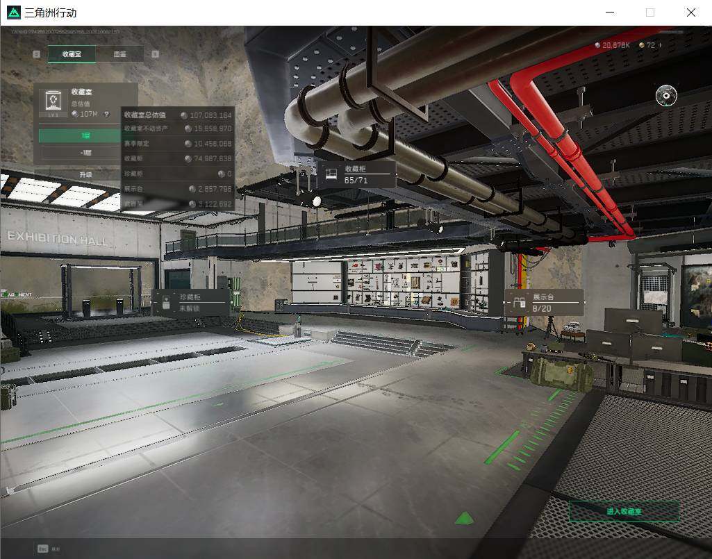Select floor 1层

pyautogui.click(x=80, y=136)
